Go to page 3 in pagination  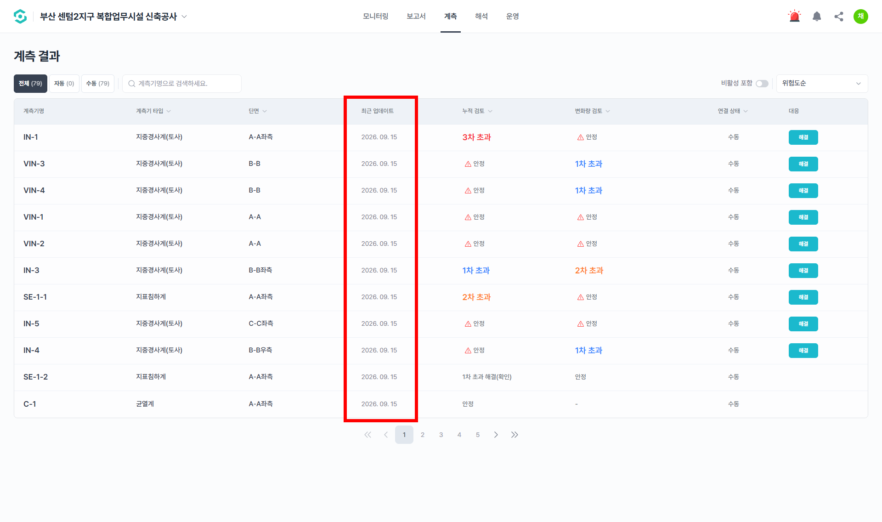(x=441, y=435)
